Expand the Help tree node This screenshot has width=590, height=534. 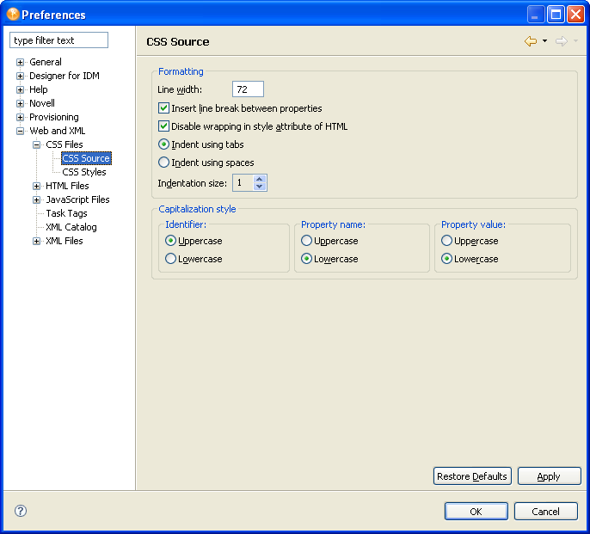click(21, 89)
